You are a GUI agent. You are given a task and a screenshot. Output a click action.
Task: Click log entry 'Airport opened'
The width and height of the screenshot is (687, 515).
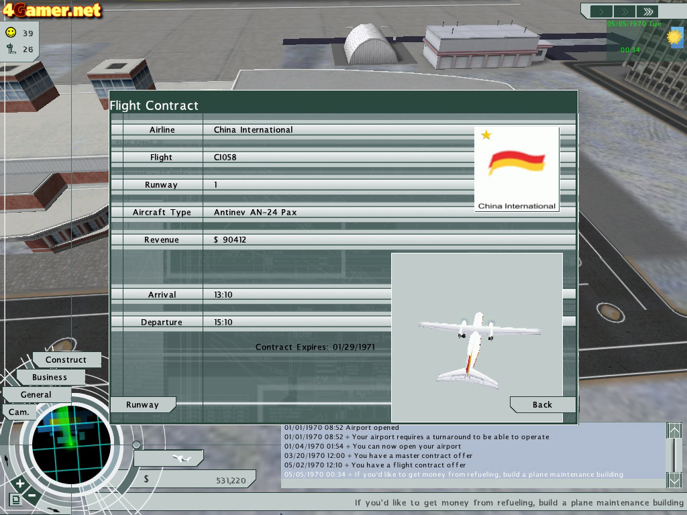click(x=341, y=427)
